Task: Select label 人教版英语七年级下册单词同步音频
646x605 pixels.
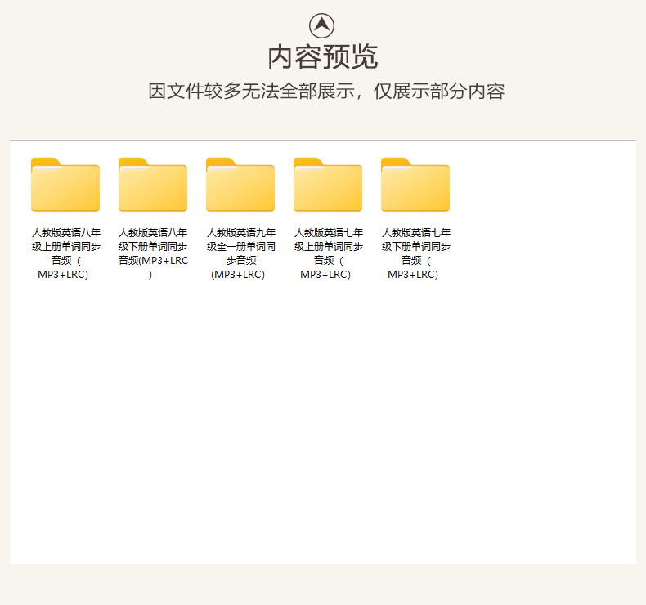Action: 415,253
